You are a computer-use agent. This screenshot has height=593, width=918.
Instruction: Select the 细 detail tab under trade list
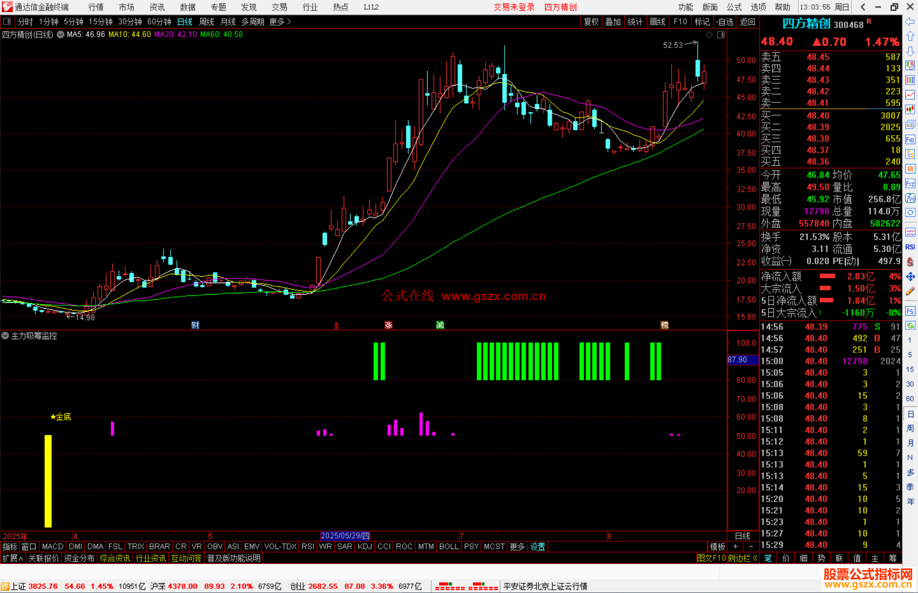pyautogui.click(x=803, y=558)
